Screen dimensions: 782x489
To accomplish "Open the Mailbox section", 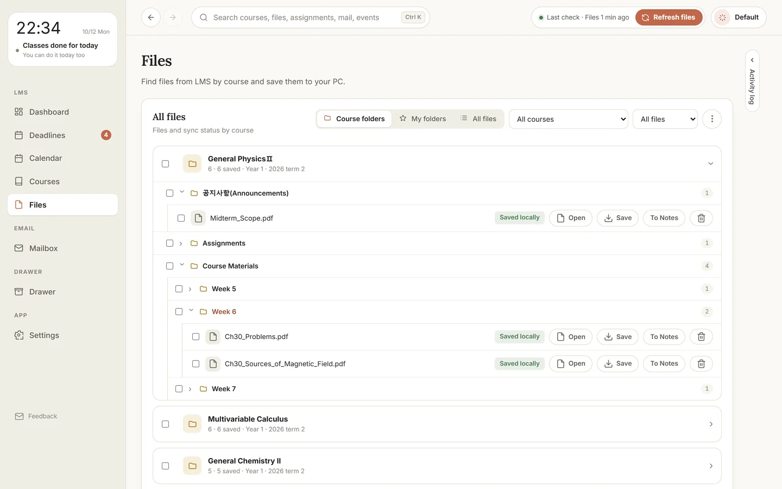I will point(62,248).
